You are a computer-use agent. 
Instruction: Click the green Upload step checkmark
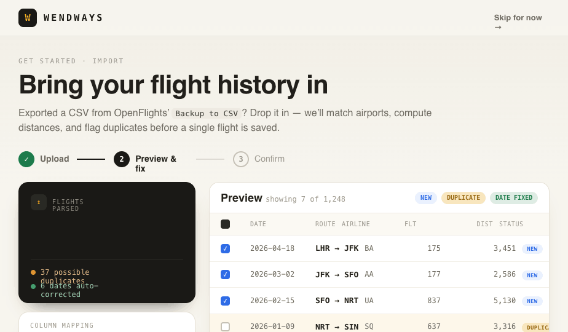point(26,159)
